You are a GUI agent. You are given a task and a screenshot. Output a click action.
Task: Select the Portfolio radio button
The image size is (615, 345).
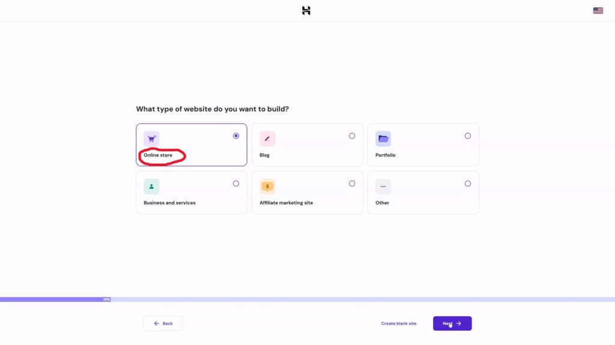[468, 136]
